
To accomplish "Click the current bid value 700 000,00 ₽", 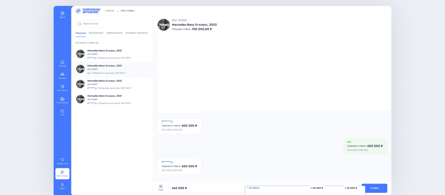I will pyautogui.click(x=202, y=29).
